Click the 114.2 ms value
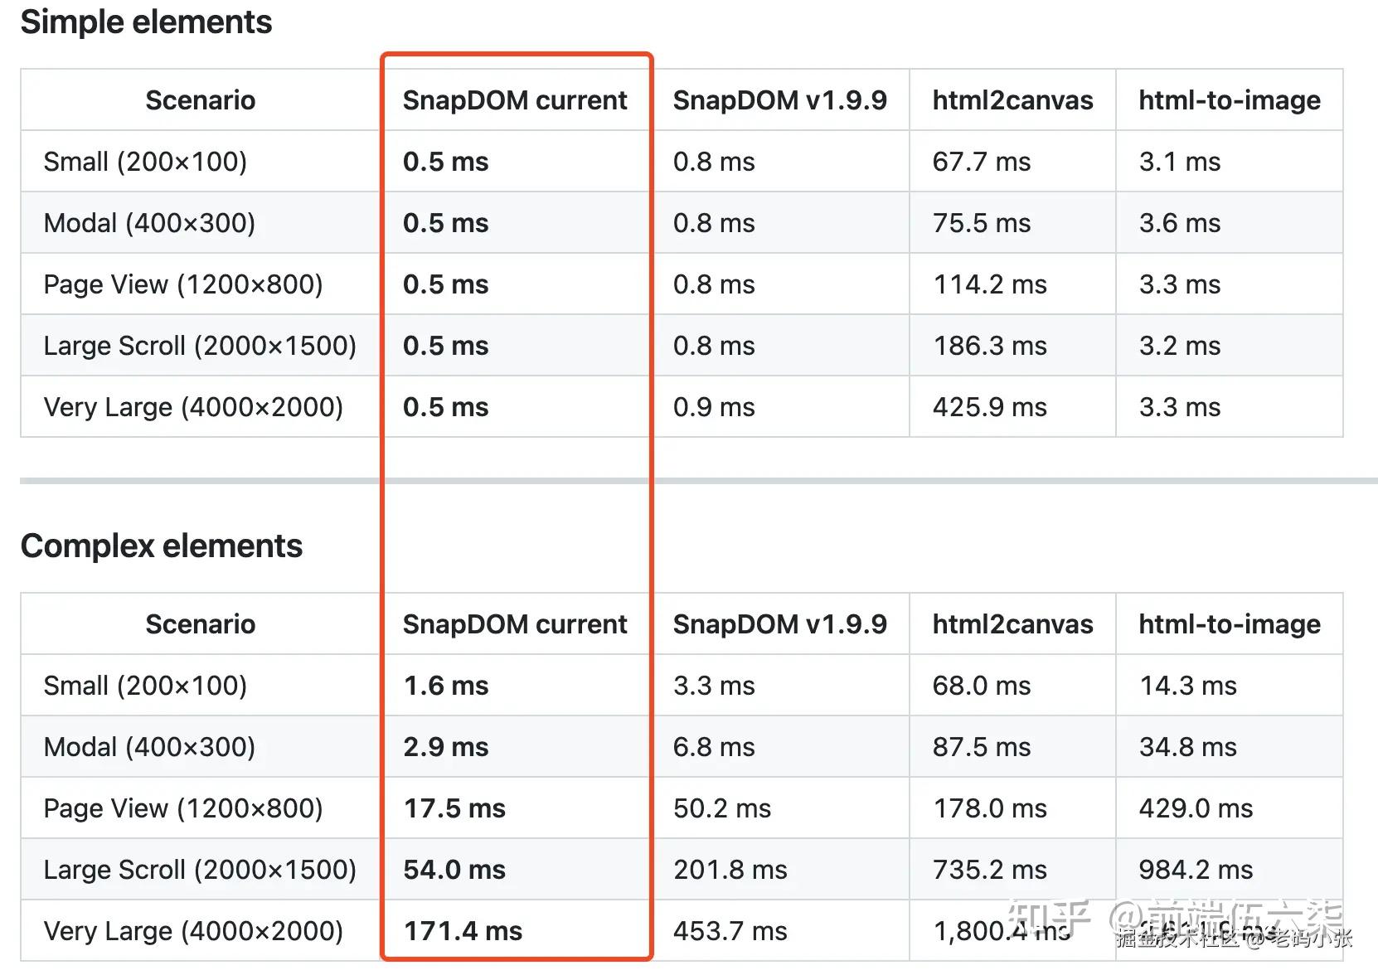Screen dimensions: 1378x975 click(x=989, y=284)
